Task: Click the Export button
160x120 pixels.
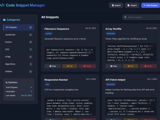Action: point(132,5)
